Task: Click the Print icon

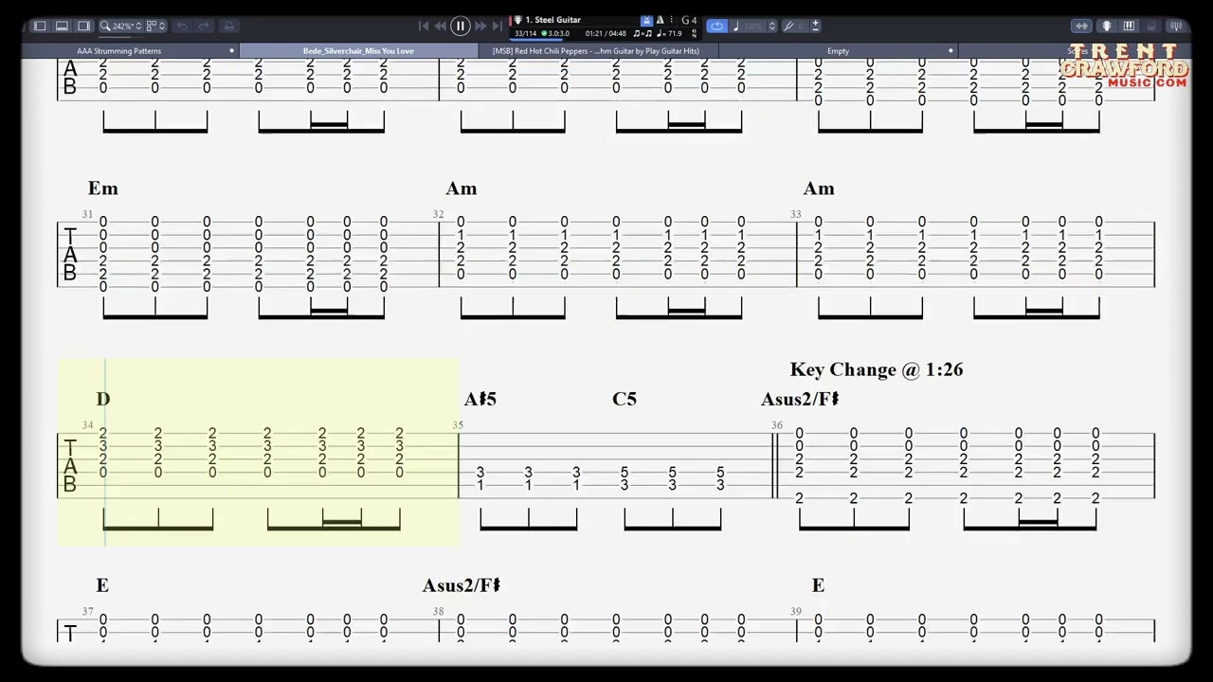Action: click(228, 26)
